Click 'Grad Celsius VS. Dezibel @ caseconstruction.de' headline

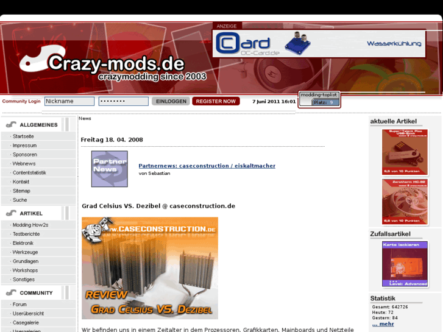tap(158, 206)
